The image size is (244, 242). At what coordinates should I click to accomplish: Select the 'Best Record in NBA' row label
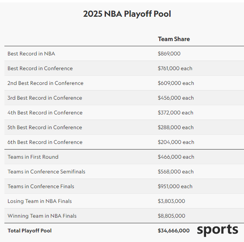point(31,53)
